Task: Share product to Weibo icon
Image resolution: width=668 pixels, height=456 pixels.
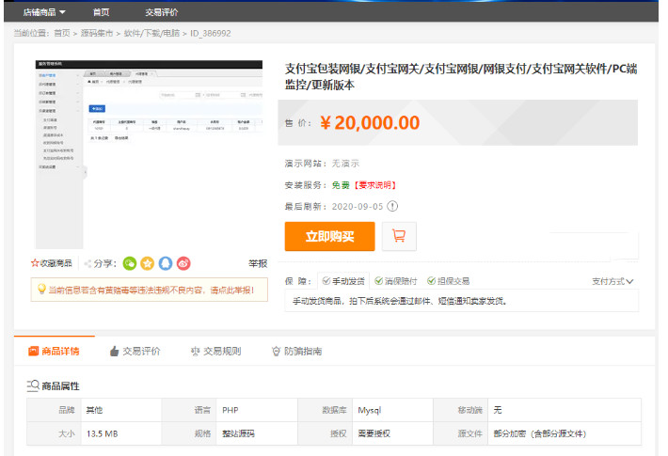Action: [183, 264]
